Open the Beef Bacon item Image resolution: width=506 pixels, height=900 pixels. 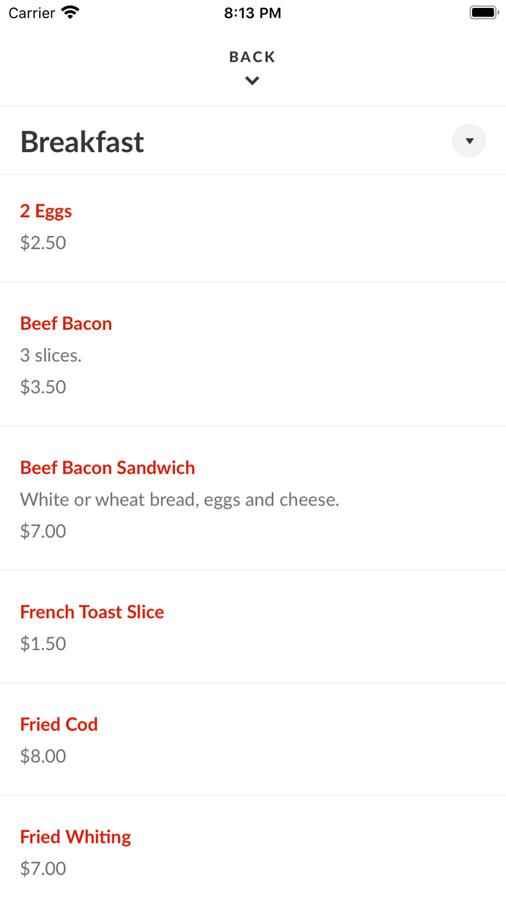tap(66, 323)
